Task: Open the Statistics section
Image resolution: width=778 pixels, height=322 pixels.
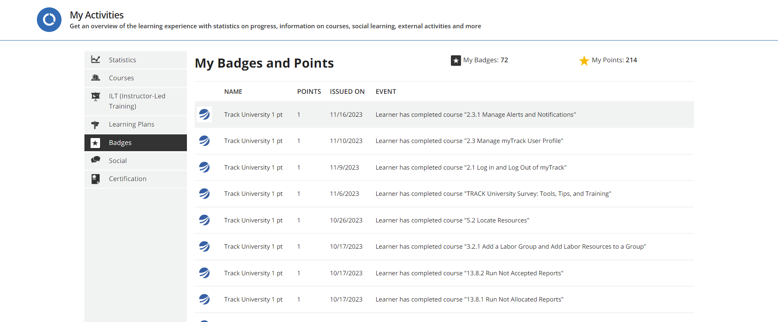Action: click(136, 60)
